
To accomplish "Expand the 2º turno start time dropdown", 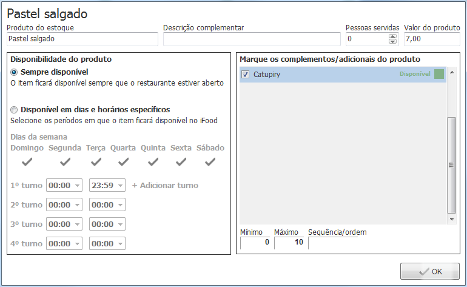I will (x=77, y=205).
